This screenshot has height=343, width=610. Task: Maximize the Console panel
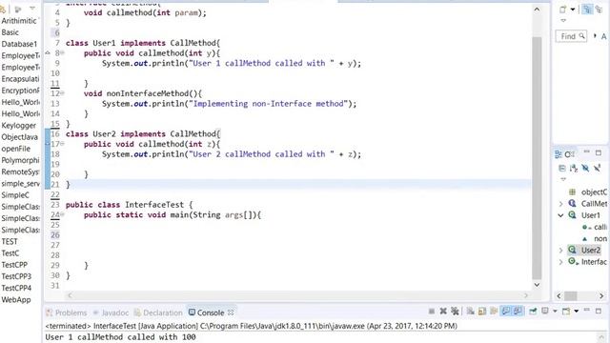pos(599,312)
